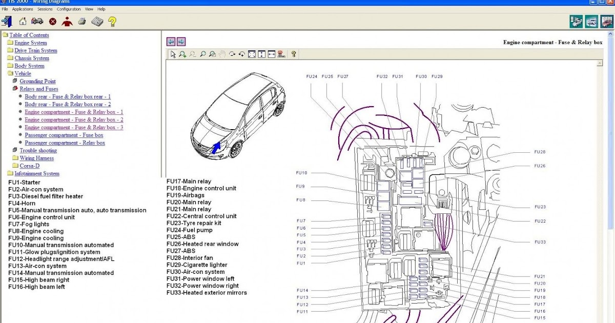
Task: Open the Relays and Fuses link
Action: (x=39, y=89)
